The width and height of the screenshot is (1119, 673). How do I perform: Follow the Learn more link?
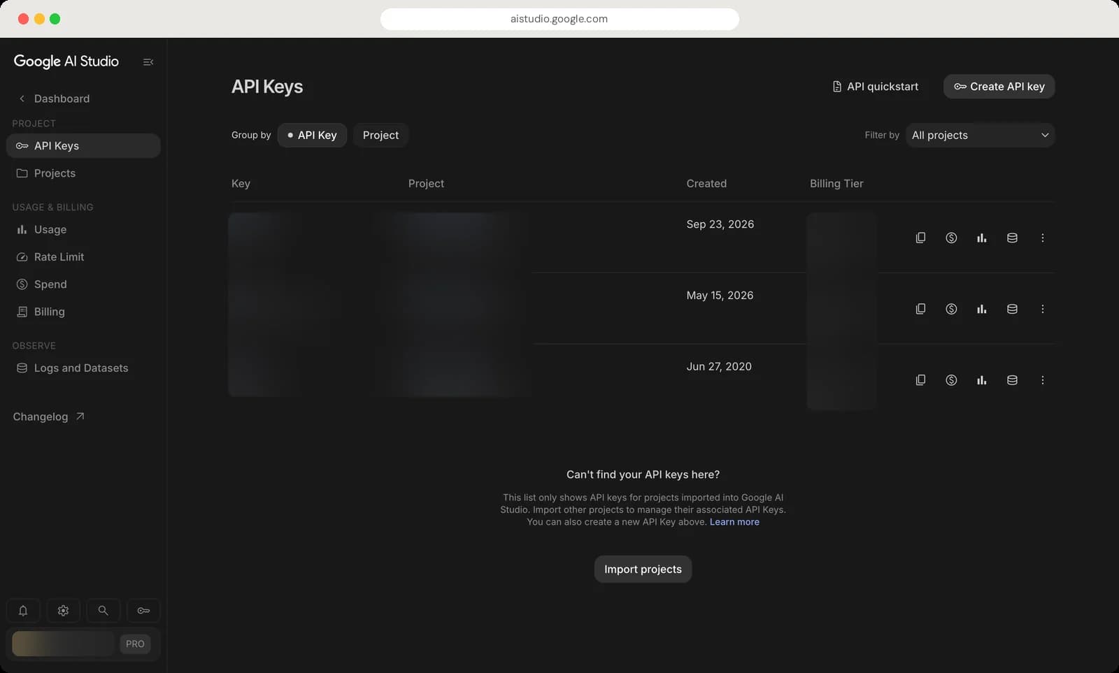pos(734,522)
